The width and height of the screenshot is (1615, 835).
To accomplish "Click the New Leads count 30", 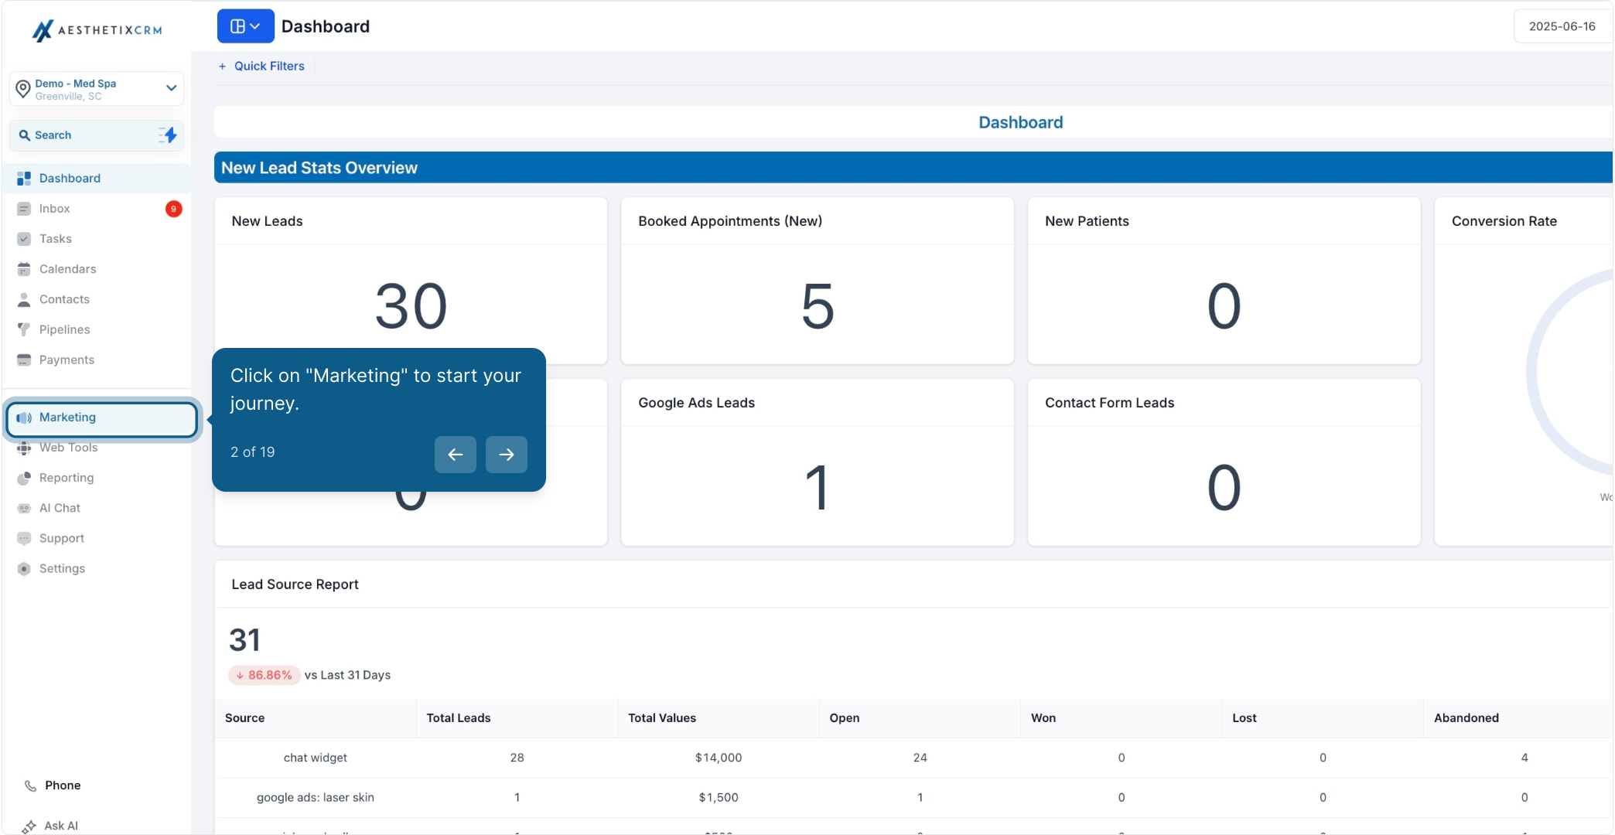I will coord(411,306).
